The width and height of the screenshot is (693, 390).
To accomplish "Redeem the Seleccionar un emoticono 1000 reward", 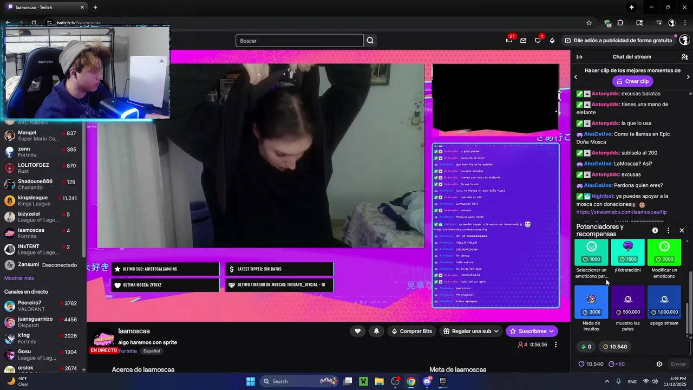I will (591, 259).
